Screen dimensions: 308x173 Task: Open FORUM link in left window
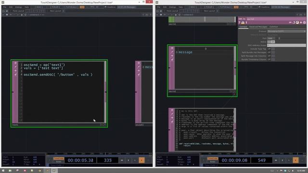[x=55, y=7]
